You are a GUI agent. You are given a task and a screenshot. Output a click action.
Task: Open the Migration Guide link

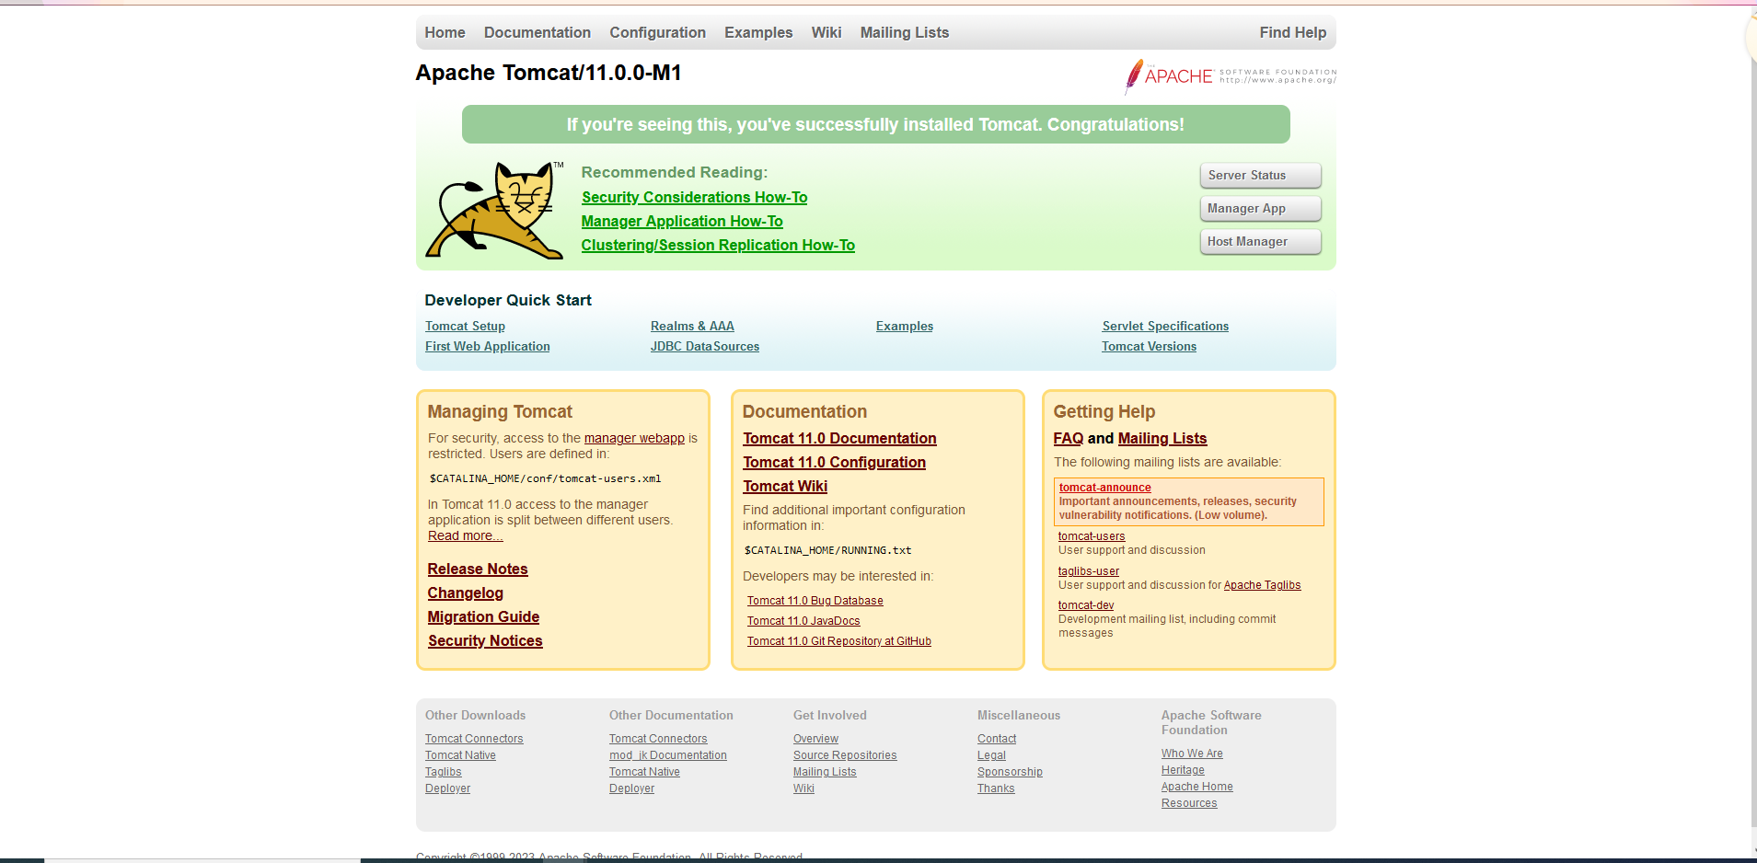click(483, 616)
